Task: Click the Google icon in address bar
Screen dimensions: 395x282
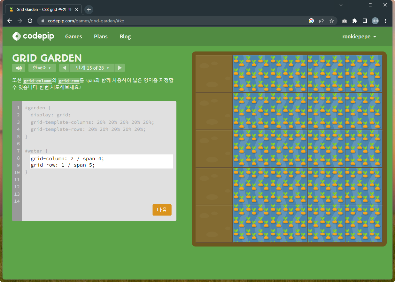Action: click(x=311, y=21)
